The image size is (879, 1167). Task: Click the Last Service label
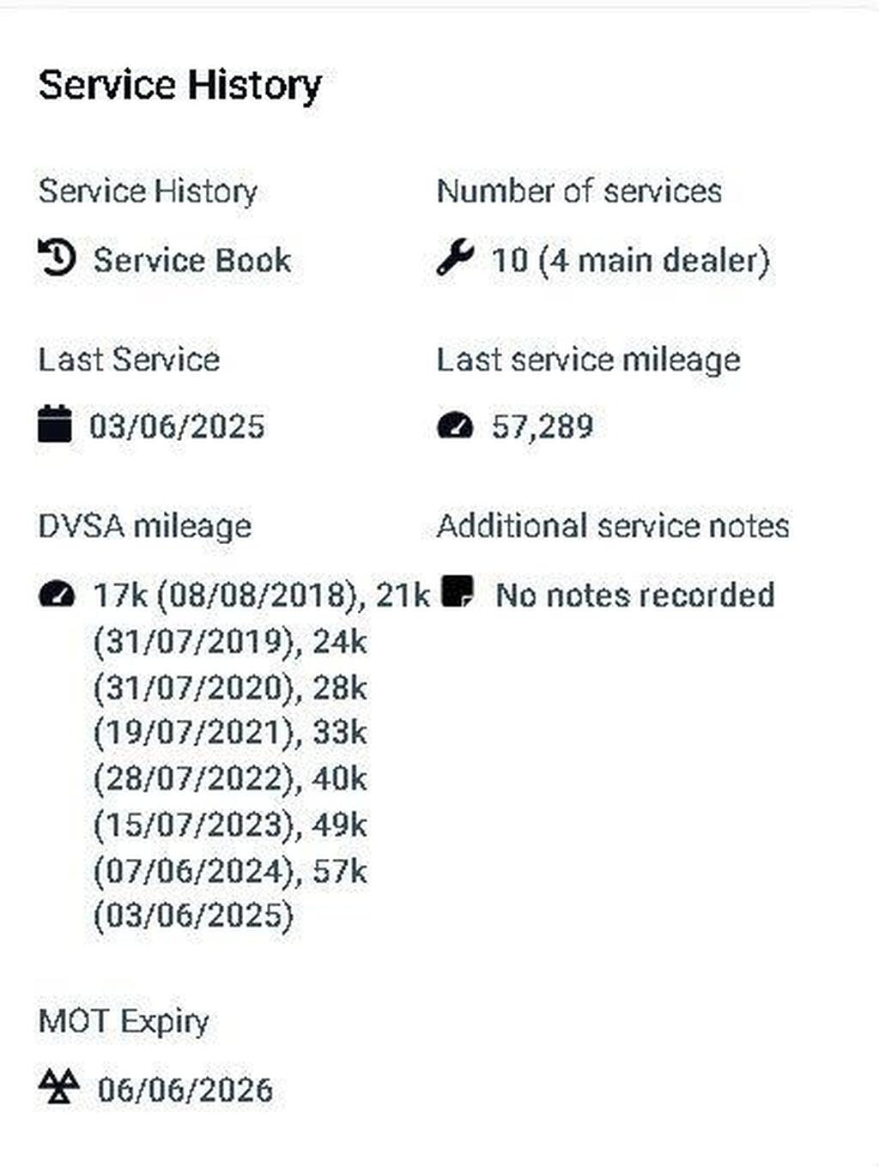pyautogui.click(x=129, y=360)
